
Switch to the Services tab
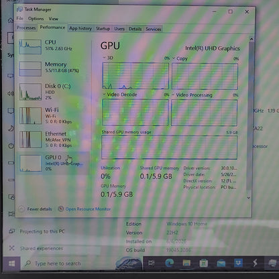154,29
